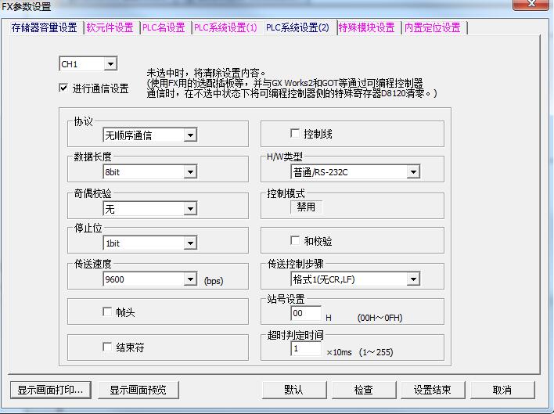Select the 特殊模块设置 tab

[366, 28]
